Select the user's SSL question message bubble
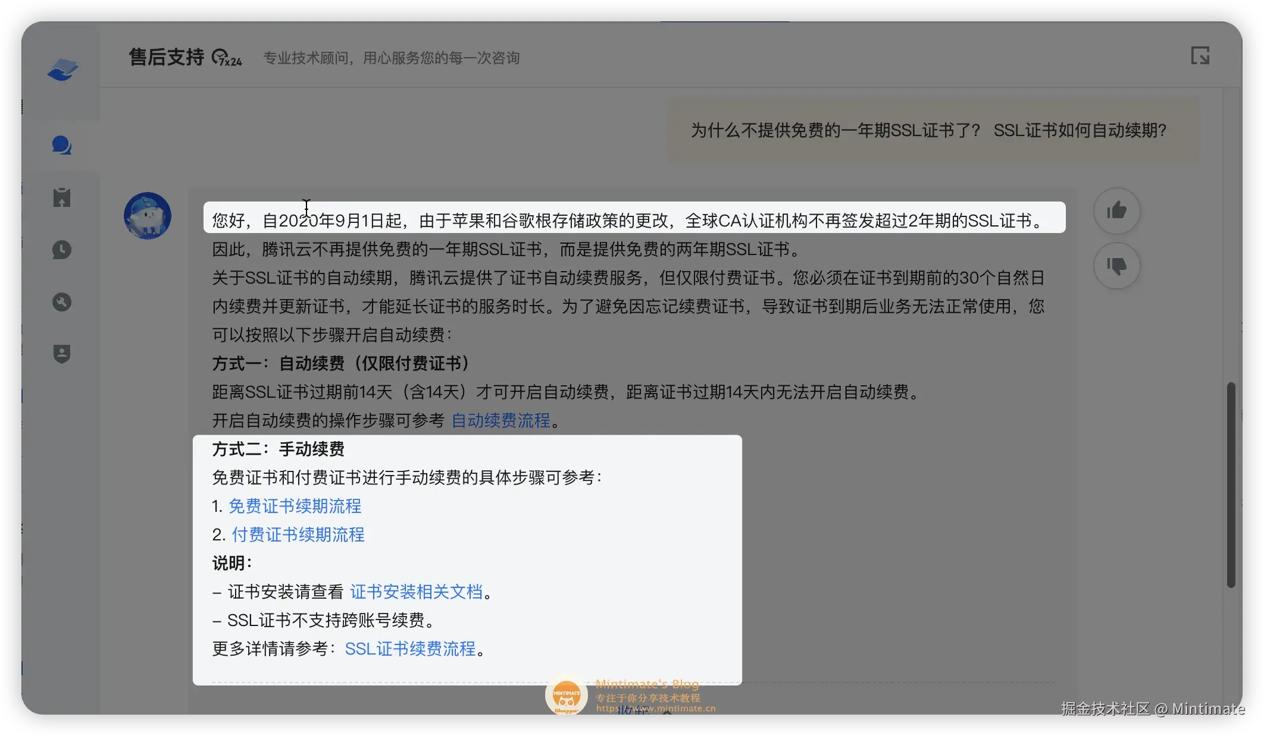This screenshot has width=1264, height=736. (928, 132)
